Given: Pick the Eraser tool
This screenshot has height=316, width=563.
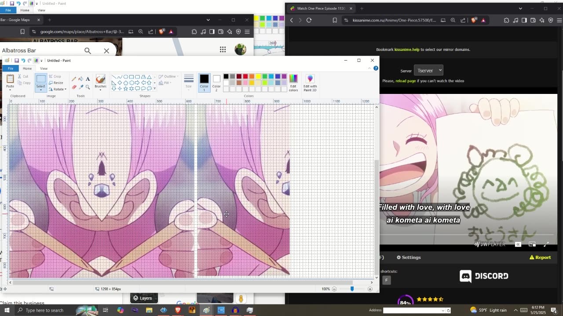Looking at the screenshot, I should point(74,86).
